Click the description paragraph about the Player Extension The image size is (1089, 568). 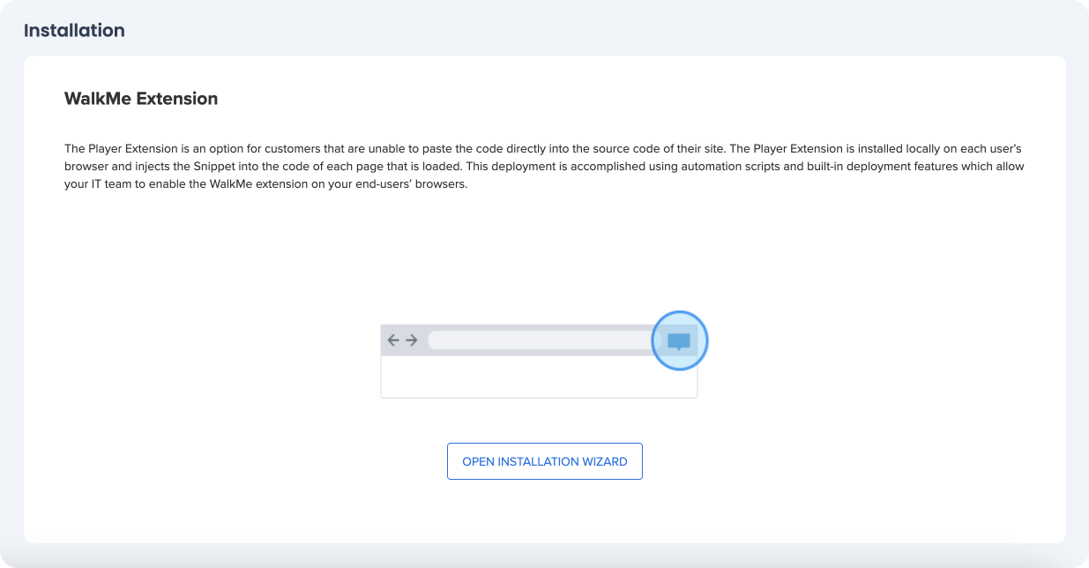[x=542, y=166]
